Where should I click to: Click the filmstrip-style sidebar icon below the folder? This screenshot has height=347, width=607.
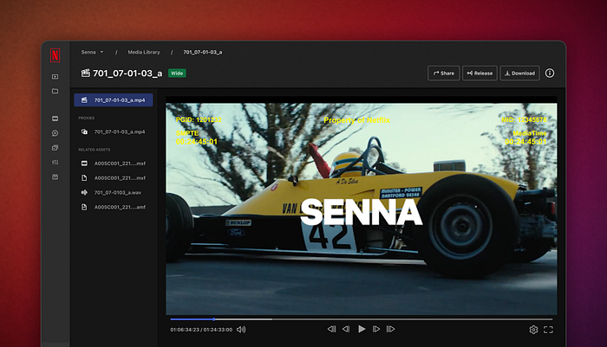[55, 119]
